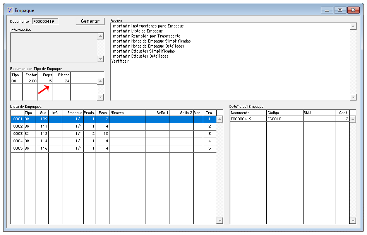Maximize the Empaque window
Image resolution: width=367 pixels, height=235 pixels.
[x=340, y=10]
